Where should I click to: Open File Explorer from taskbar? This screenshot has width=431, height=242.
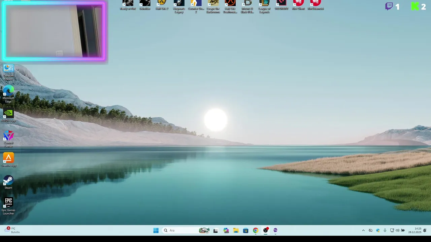pyautogui.click(x=236, y=230)
